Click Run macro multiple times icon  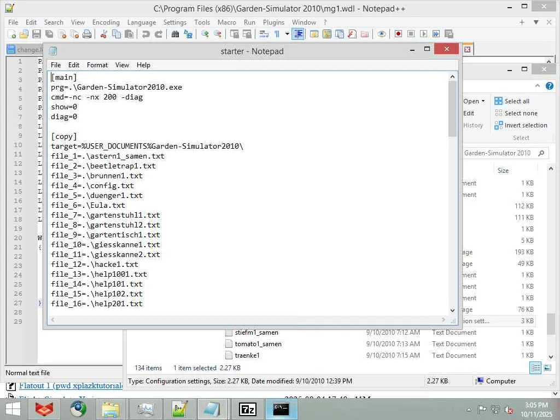436,34
